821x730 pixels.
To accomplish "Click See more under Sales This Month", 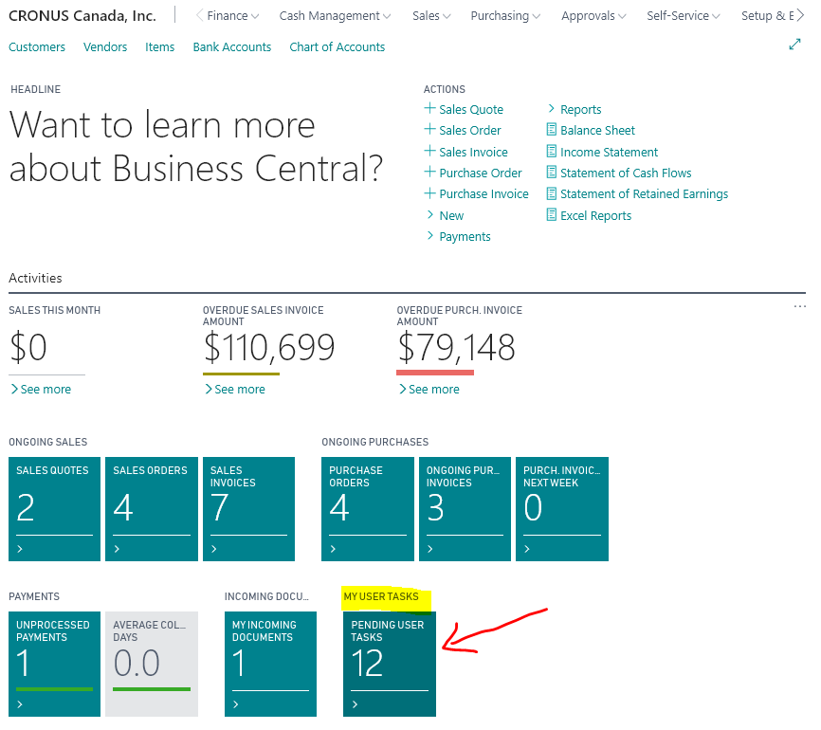I will 41,389.
